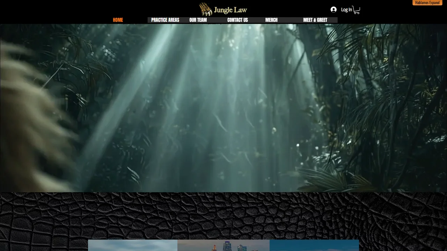Open the shopping cart
Viewport: 447px width, 251px height.
tap(356, 10)
